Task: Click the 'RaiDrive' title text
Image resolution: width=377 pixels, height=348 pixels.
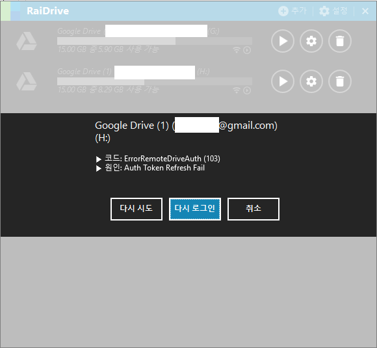Action: [48, 11]
